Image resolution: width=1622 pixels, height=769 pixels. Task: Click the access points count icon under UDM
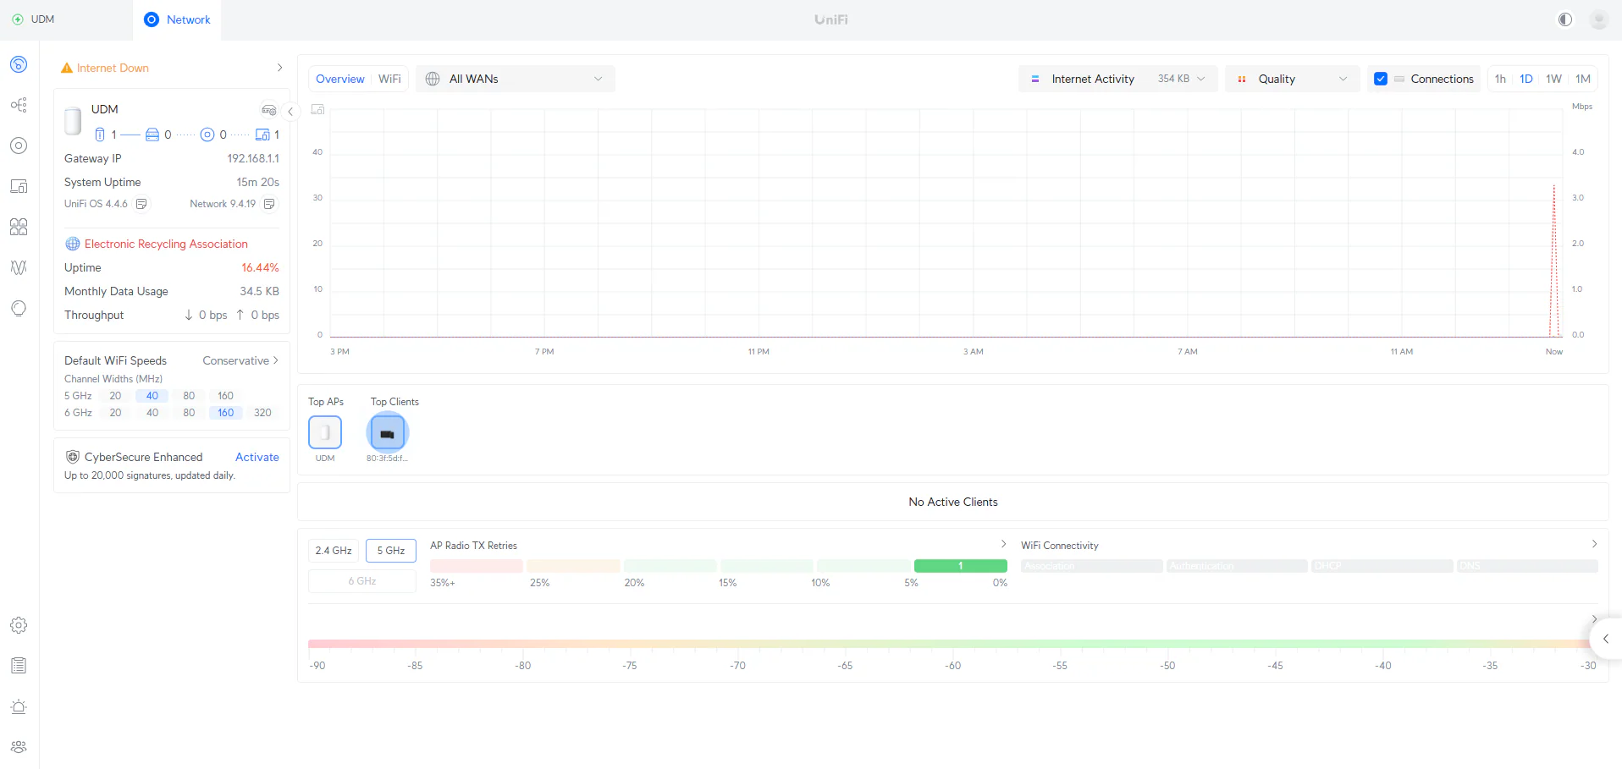[x=207, y=135]
